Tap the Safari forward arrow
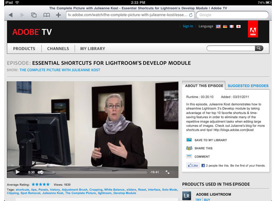 pyautogui.click(x=22, y=15)
